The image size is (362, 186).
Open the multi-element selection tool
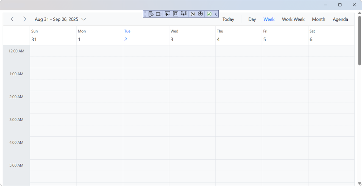pyautogui.click(x=184, y=14)
